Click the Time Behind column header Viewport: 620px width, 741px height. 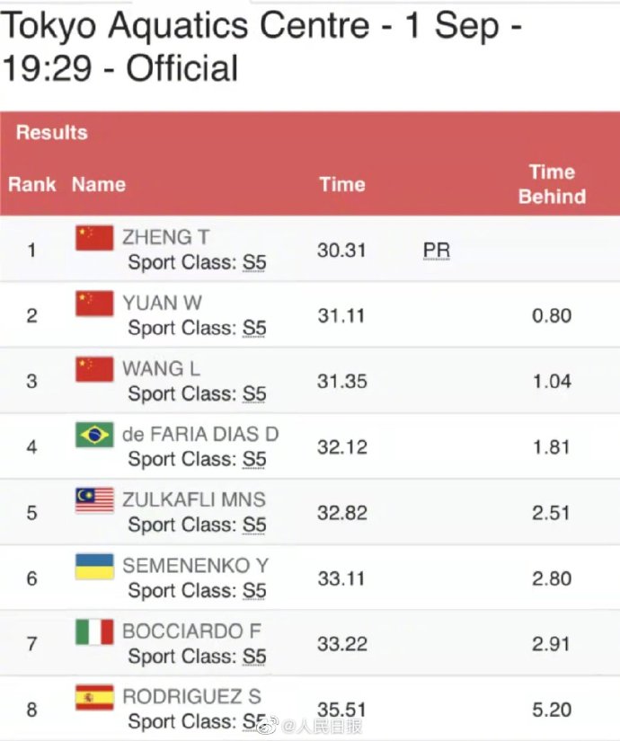(x=552, y=184)
